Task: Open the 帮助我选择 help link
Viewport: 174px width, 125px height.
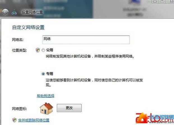Action: 46,96
